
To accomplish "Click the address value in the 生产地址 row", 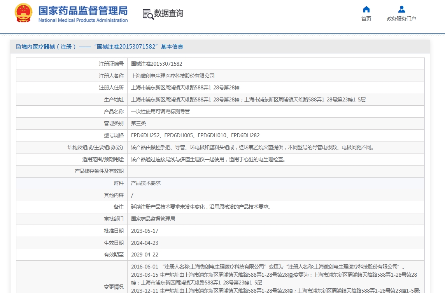I will pyautogui.click(x=248, y=99).
